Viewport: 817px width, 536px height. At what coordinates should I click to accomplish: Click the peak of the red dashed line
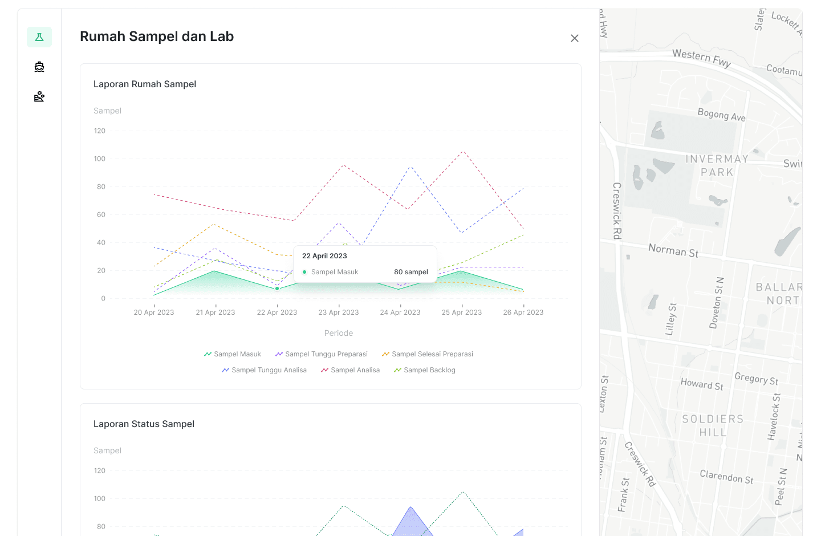[462, 152]
